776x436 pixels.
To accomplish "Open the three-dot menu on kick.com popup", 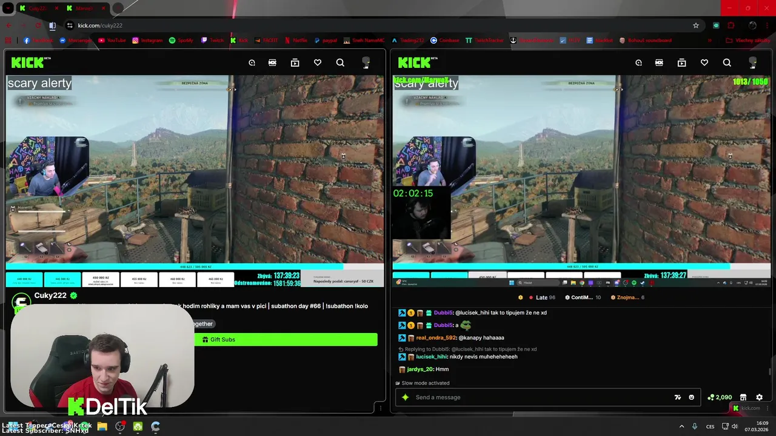I will (x=767, y=408).
